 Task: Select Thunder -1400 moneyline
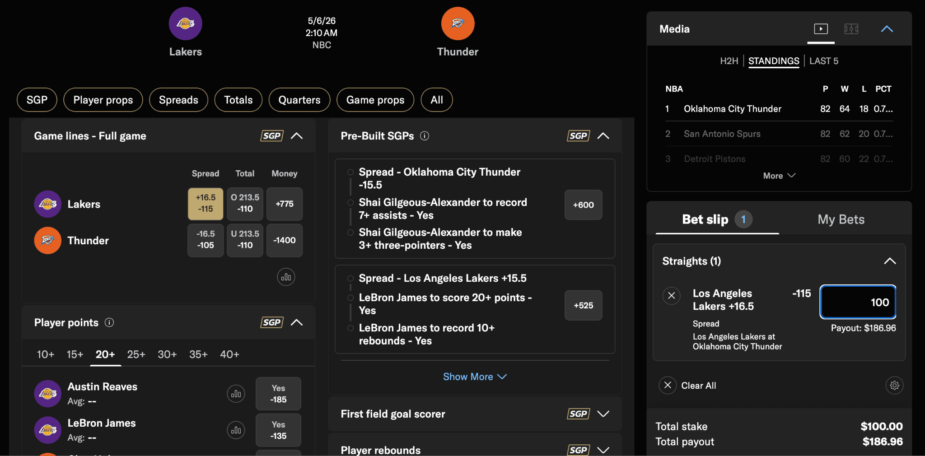(x=285, y=240)
